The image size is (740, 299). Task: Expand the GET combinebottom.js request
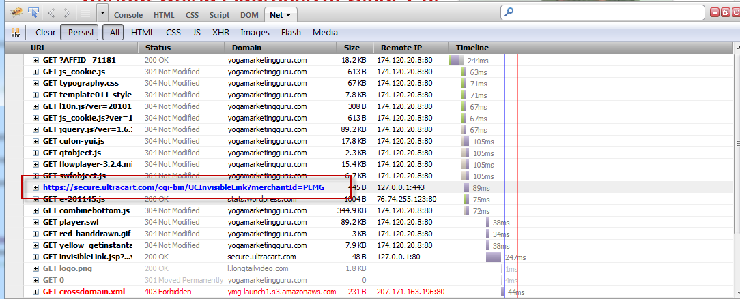35,210
